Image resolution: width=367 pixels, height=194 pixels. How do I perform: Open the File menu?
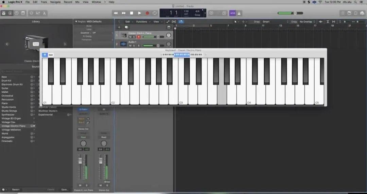(x=28, y=2)
